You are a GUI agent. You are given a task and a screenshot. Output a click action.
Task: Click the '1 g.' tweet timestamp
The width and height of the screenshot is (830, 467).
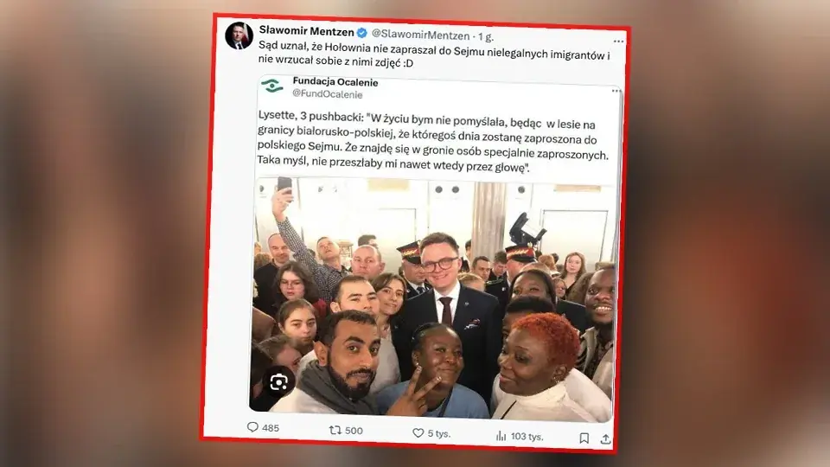tap(485, 36)
